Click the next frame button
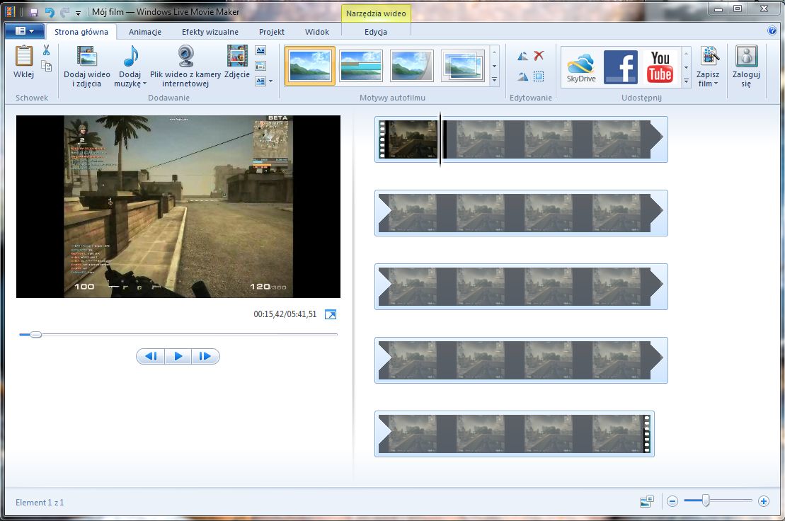The height and width of the screenshot is (521, 785). [205, 356]
